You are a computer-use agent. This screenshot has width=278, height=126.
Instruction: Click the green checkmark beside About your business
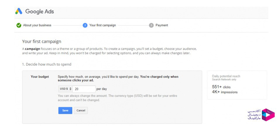pos(19,25)
